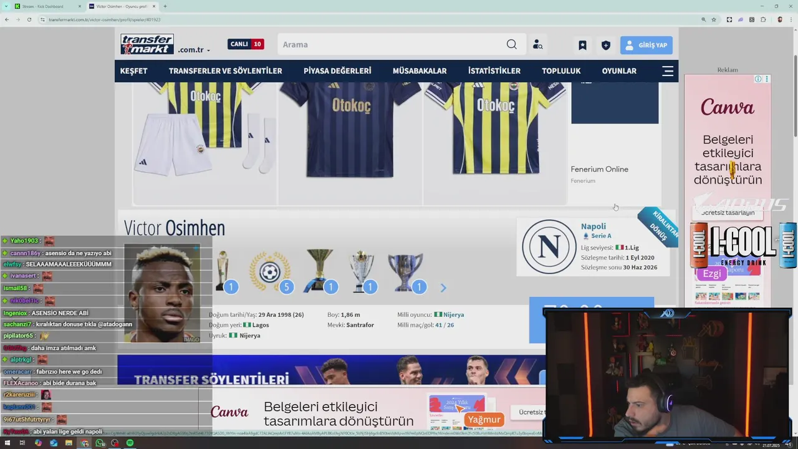Viewport: 798px width, 449px height.
Task: Click the magnifier search icon
Action: 512,44
